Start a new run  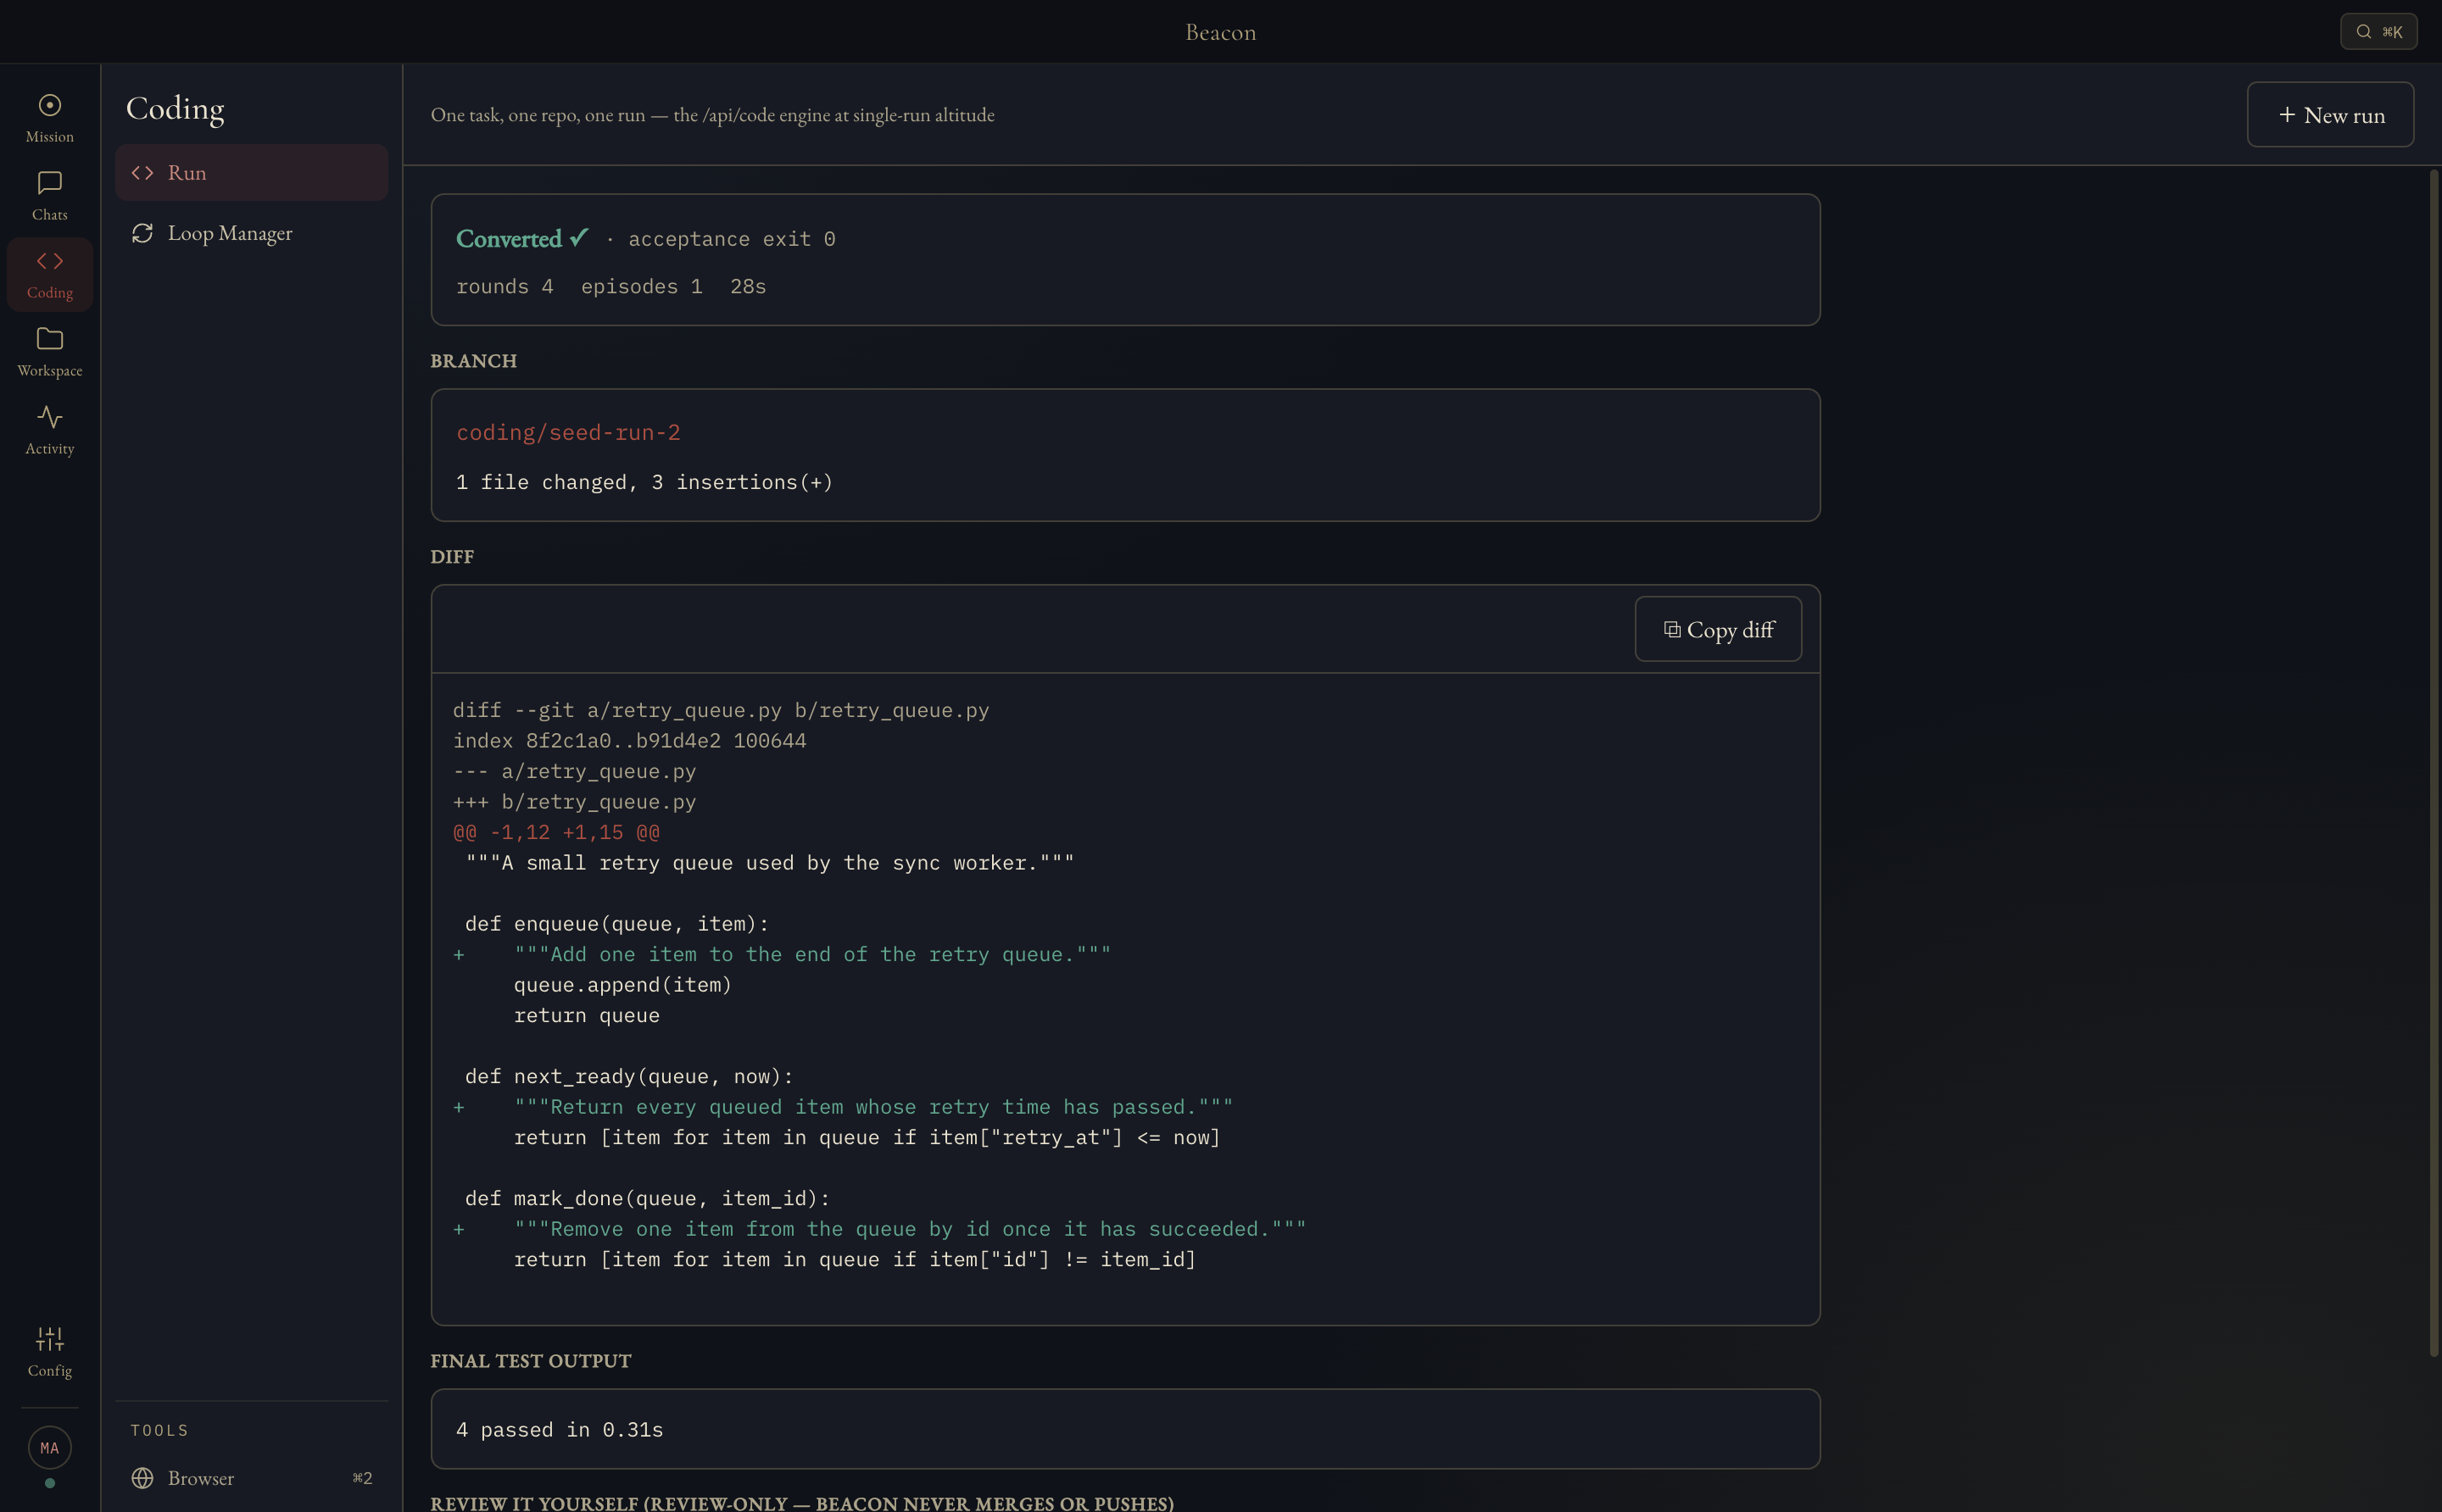pos(2330,115)
